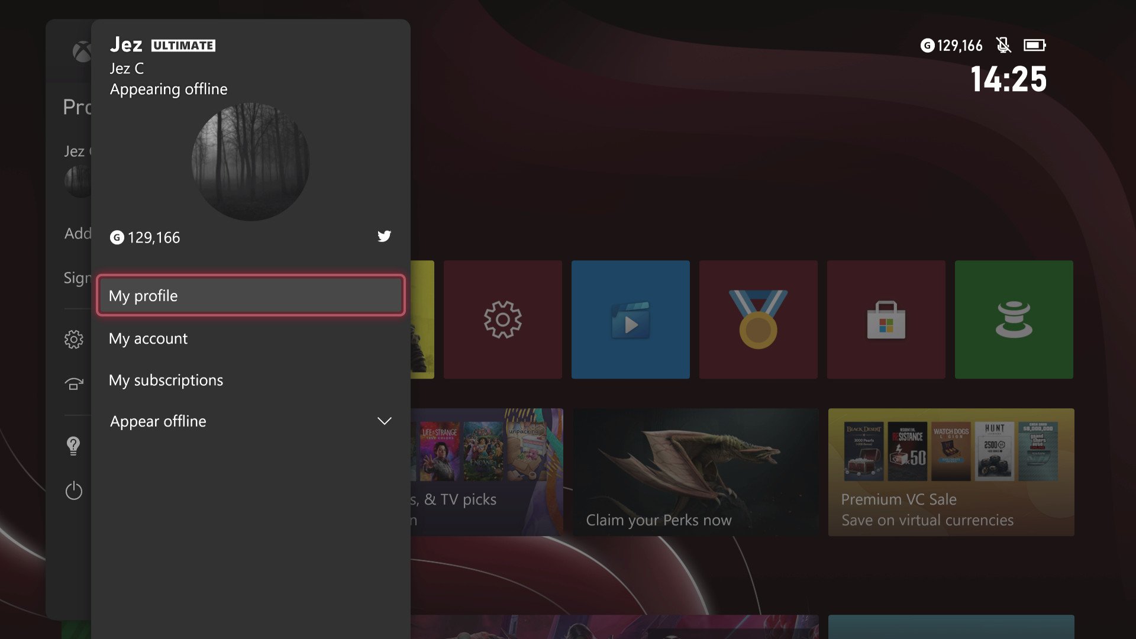Click the Twitter/X social icon

coord(382,235)
